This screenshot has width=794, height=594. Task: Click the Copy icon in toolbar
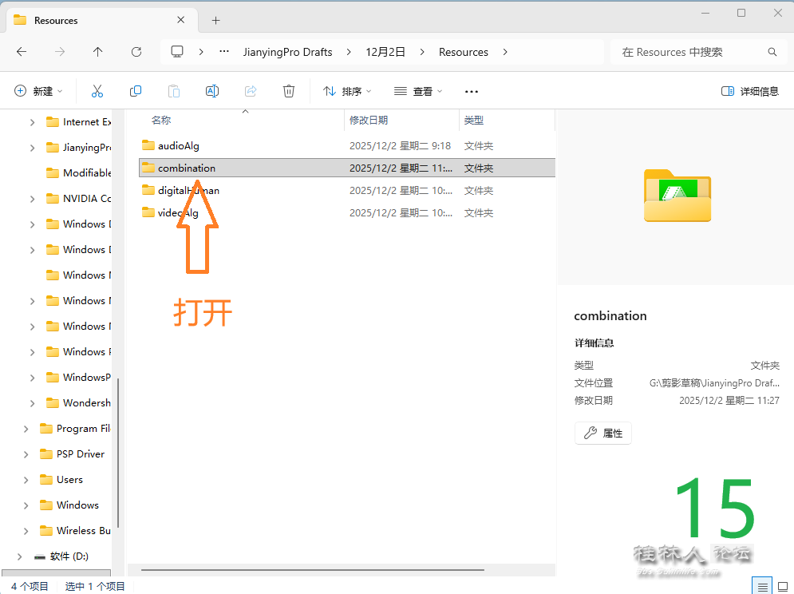click(x=136, y=91)
